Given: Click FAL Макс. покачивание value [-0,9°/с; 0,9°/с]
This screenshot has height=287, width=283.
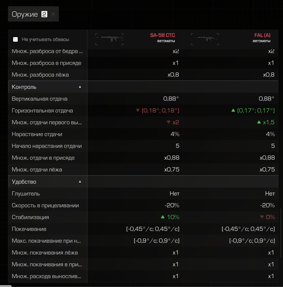Looking at the screenshot, I should 252,241.
